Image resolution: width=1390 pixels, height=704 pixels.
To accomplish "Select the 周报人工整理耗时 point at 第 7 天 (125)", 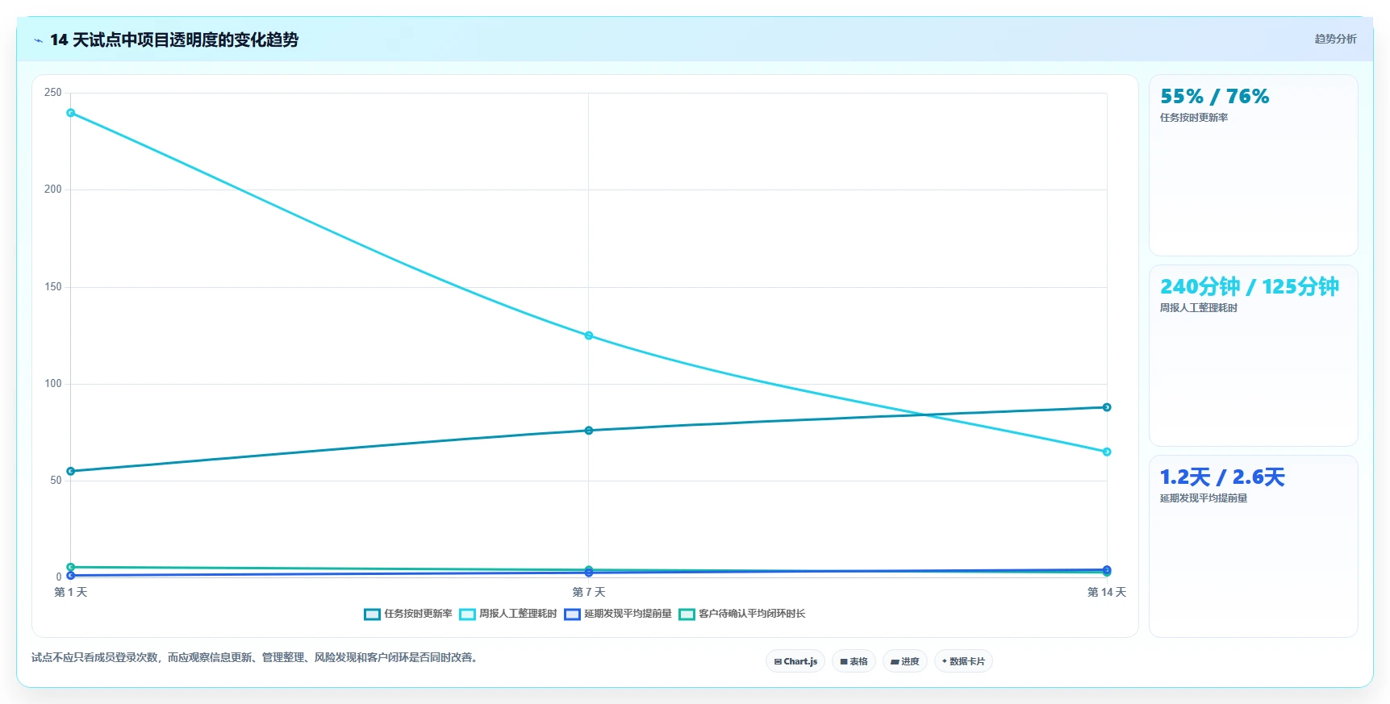I will pos(589,335).
